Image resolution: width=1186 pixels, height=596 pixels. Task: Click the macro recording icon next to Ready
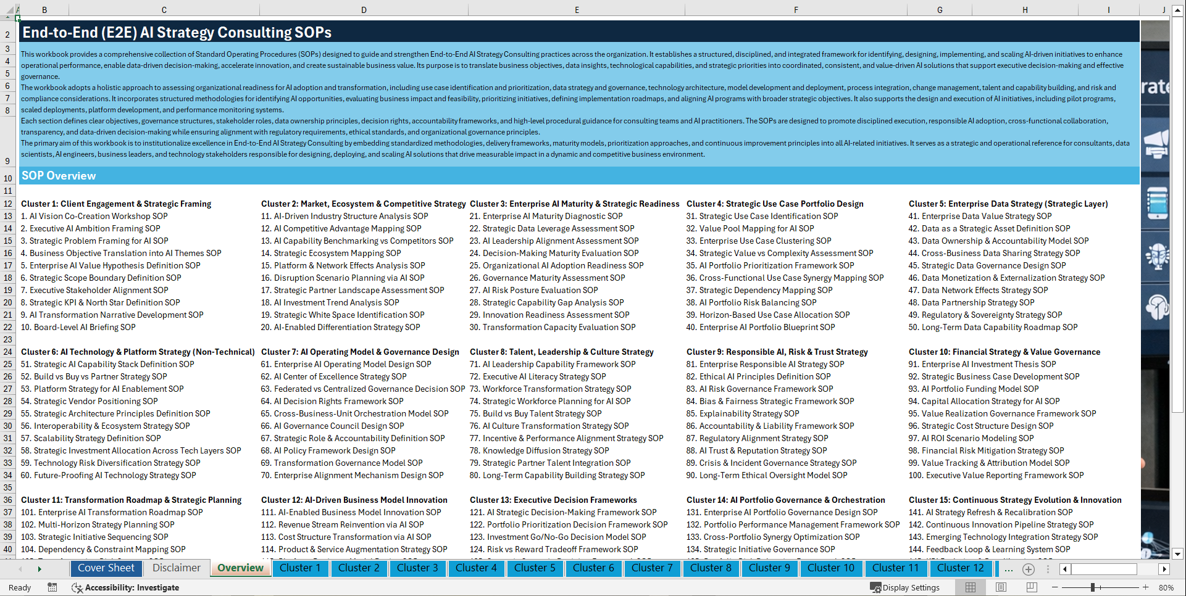(52, 587)
